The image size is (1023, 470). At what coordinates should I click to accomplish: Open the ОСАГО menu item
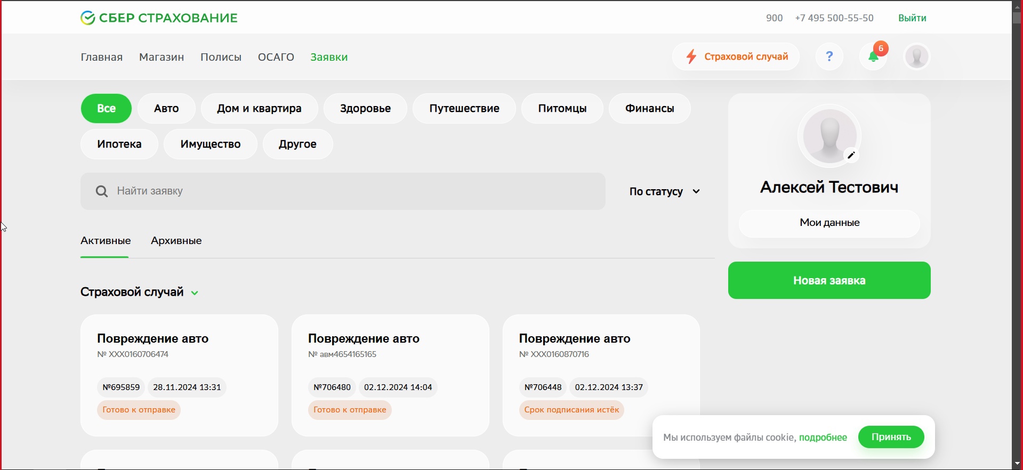(x=276, y=58)
